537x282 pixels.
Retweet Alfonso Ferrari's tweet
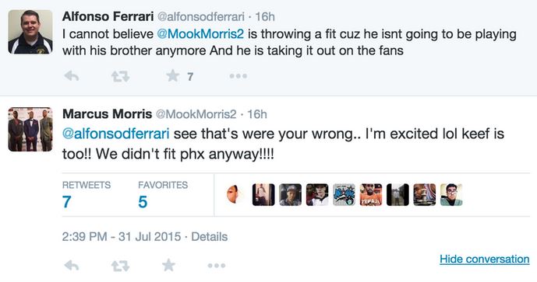pyautogui.click(x=120, y=76)
